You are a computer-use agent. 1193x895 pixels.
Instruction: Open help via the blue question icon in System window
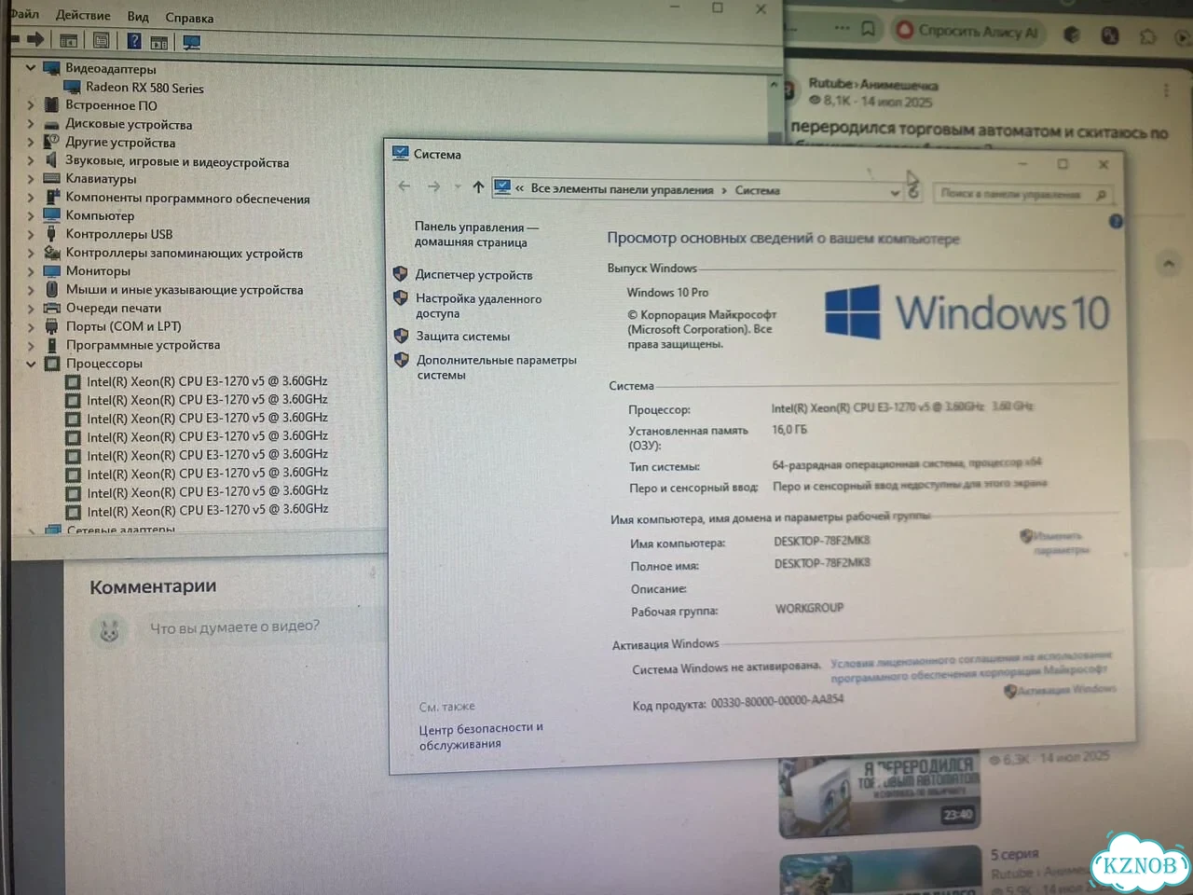[x=1116, y=221]
